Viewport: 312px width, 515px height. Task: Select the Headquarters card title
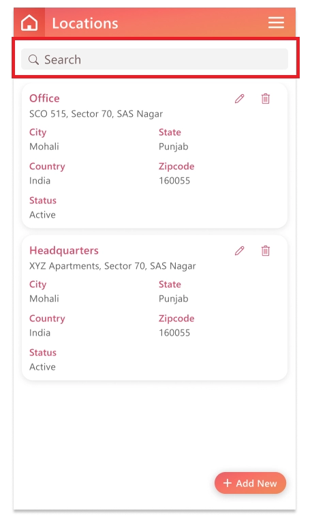tap(64, 250)
